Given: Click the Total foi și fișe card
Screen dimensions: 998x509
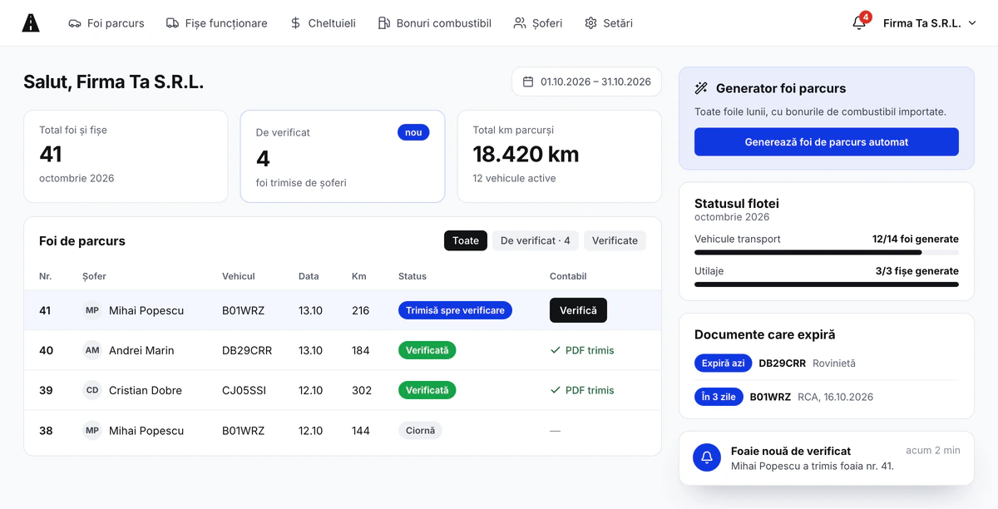Looking at the screenshot, I should click(x=126, y=156).
